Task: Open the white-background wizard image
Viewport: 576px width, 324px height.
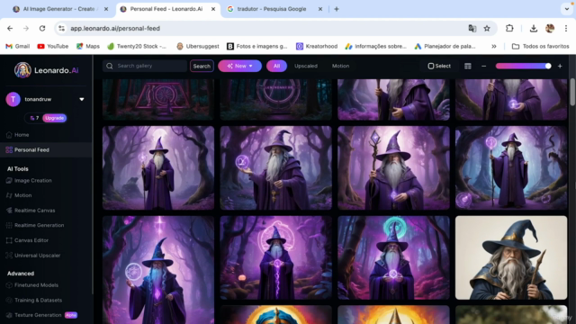Action: 511,257
